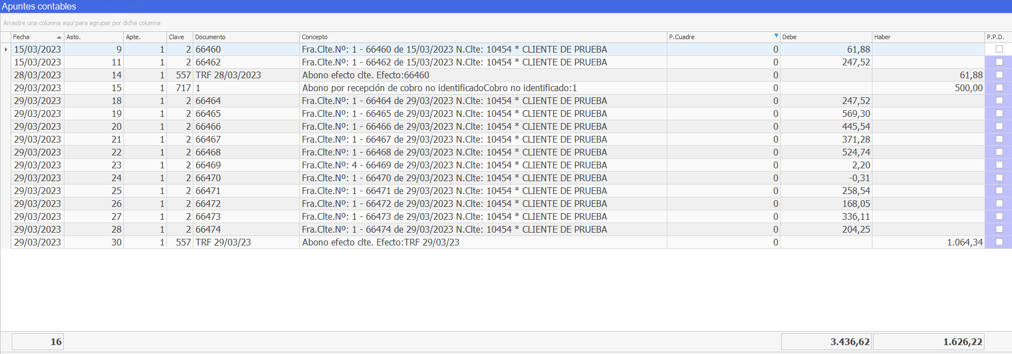Sort by the Asto. column header
The image size is (1012, 354).
(93, 37)
